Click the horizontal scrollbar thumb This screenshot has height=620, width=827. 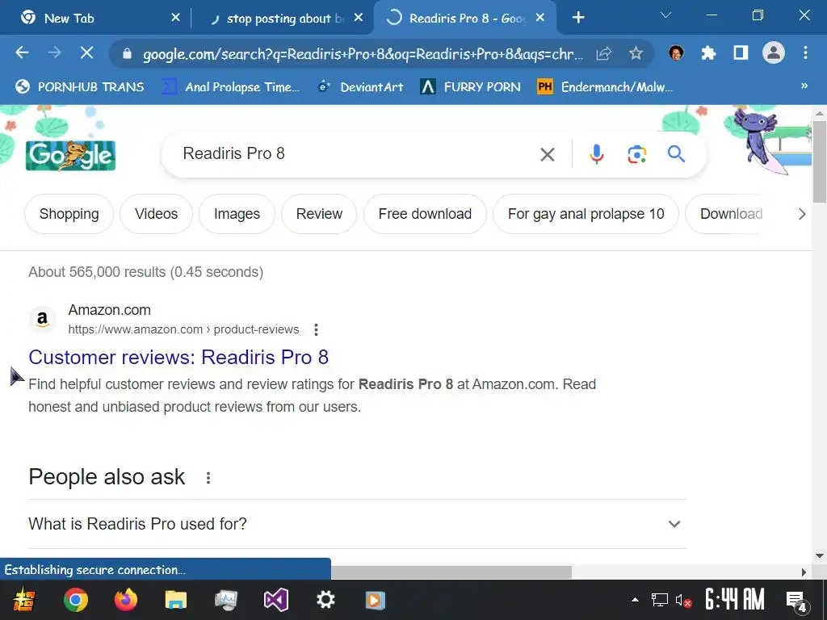[x=451, y=572]
